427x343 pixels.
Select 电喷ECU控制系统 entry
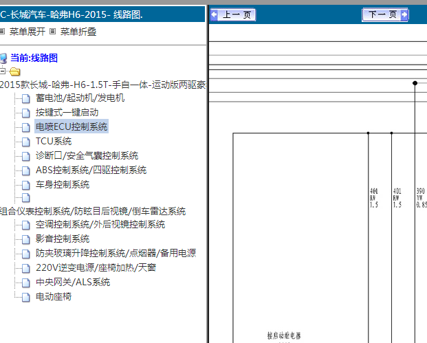[72, 126]
